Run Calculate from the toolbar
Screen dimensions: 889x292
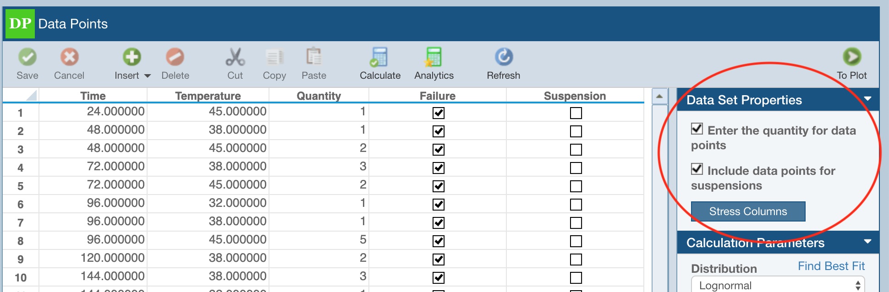coord(379,57)
